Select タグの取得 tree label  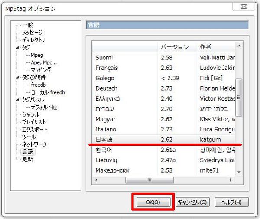click(34, 77)
